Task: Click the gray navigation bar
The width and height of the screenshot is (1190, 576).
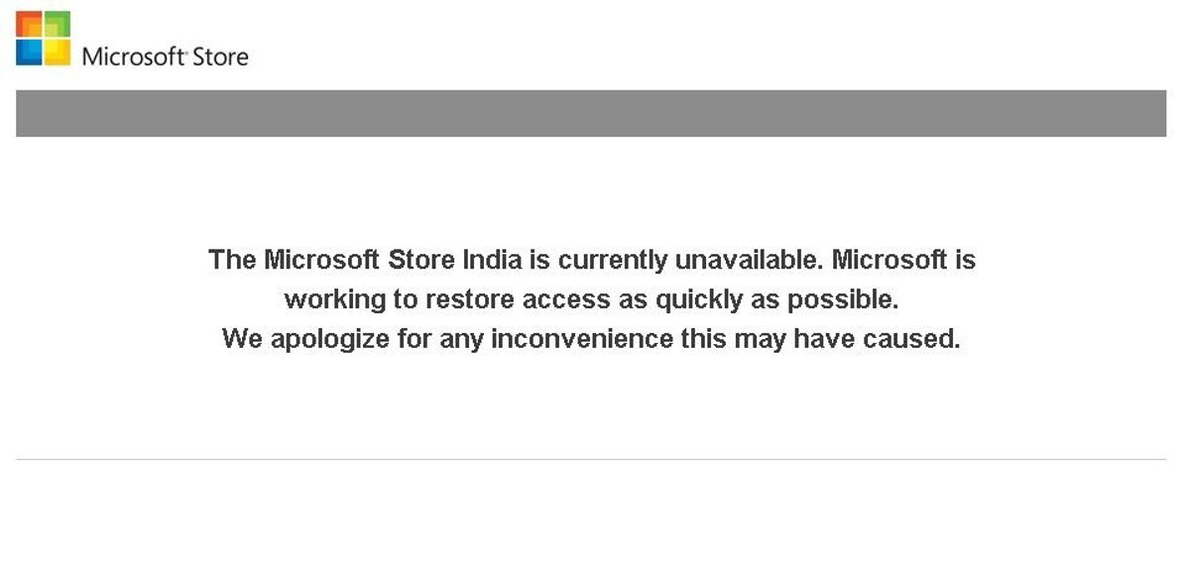Action: point(591,113)
